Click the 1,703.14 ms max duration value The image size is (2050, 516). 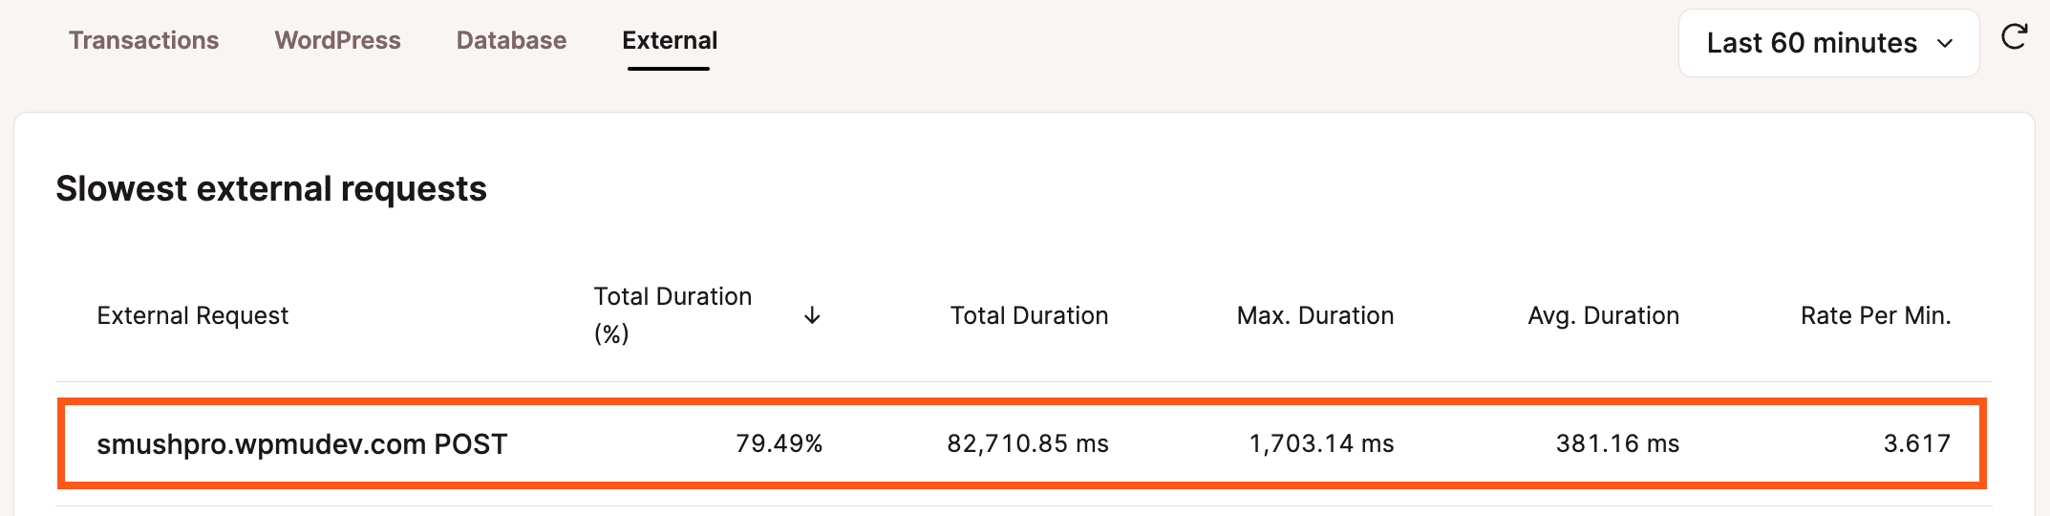[1321, 443]
